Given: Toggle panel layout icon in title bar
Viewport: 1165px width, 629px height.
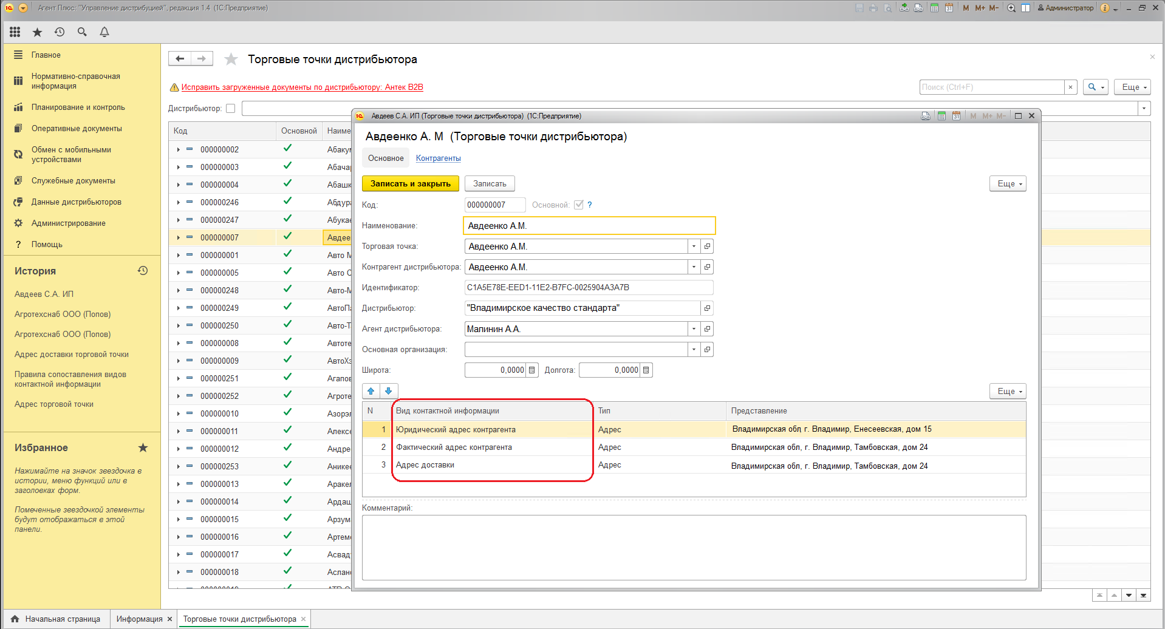Looking at the screenshot, I should [1025, 8].
